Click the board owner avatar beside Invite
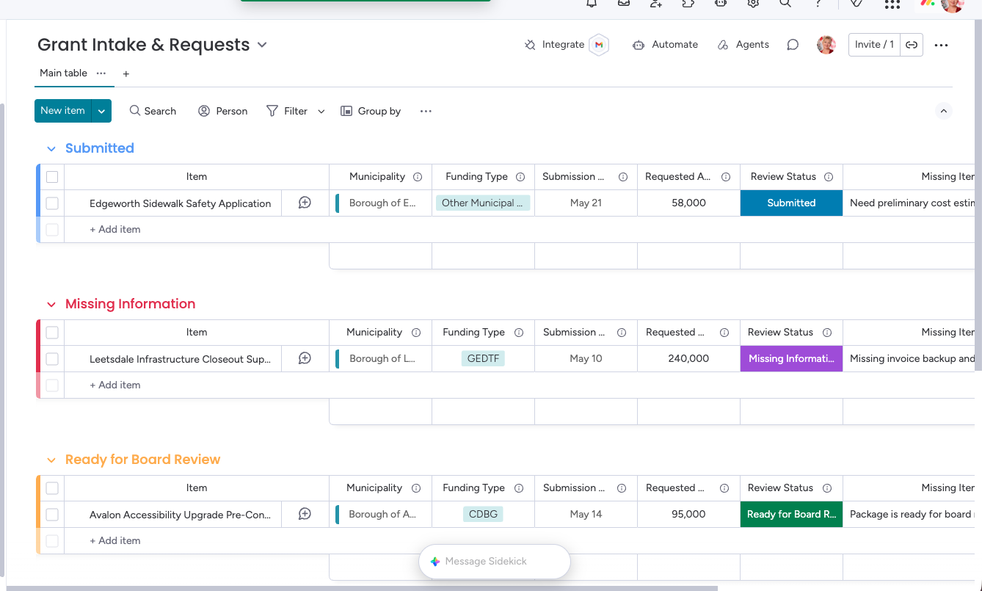The width and height of the screenshot is (982, 591). pyautogui.click(x=826, y=45)
